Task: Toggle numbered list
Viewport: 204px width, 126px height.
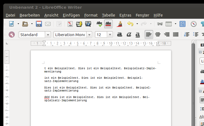Action: [187, 34]
